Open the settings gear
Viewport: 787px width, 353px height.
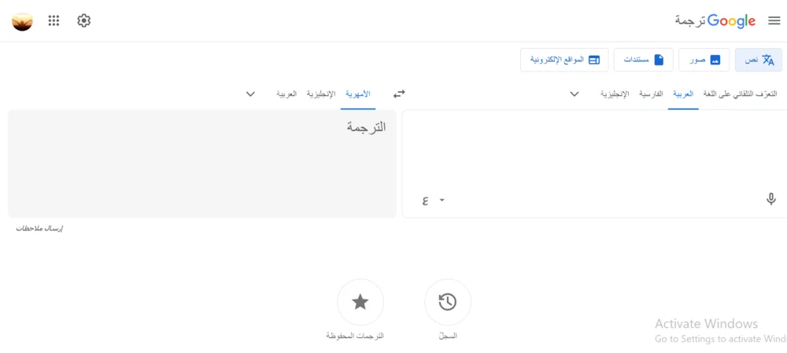pos(84,21)
